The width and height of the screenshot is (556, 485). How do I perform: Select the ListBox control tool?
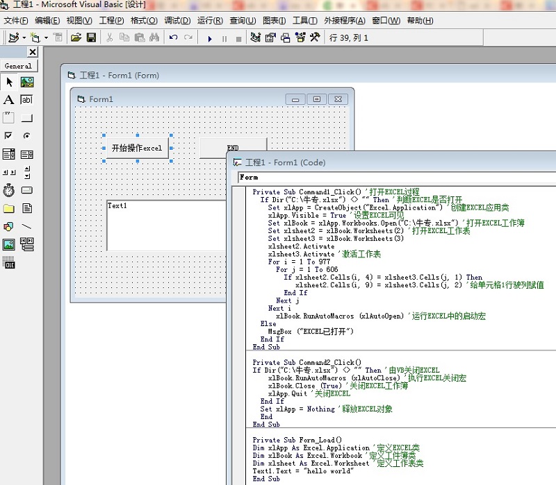point(27,154)
